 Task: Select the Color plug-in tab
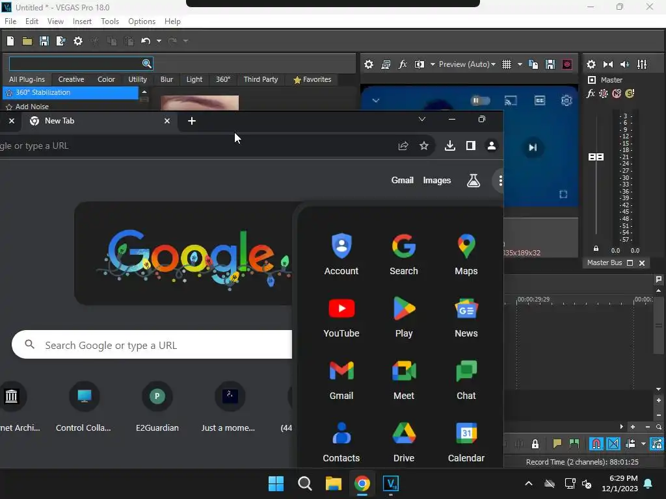[x=106, y=79]
